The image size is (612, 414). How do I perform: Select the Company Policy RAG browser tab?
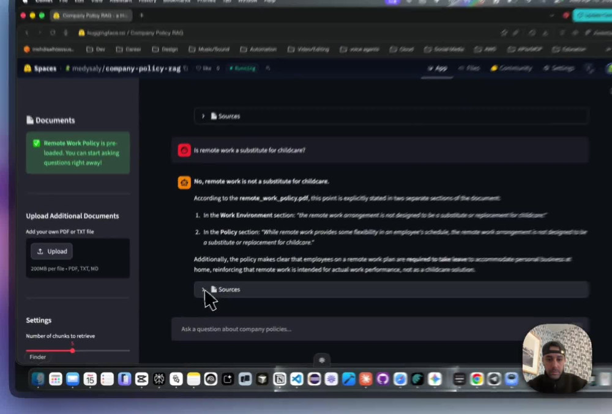(x=91, y=15)
